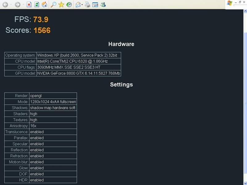Click the 'Motion blur:' label

19,162
